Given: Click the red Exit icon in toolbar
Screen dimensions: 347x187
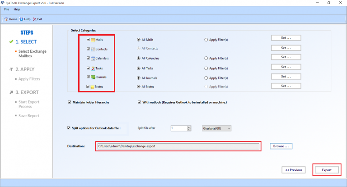Looking at the screenshot, I should coord(35,19).
